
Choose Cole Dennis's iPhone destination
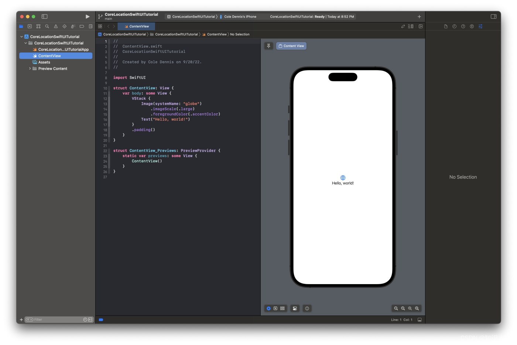click(238, 17)
